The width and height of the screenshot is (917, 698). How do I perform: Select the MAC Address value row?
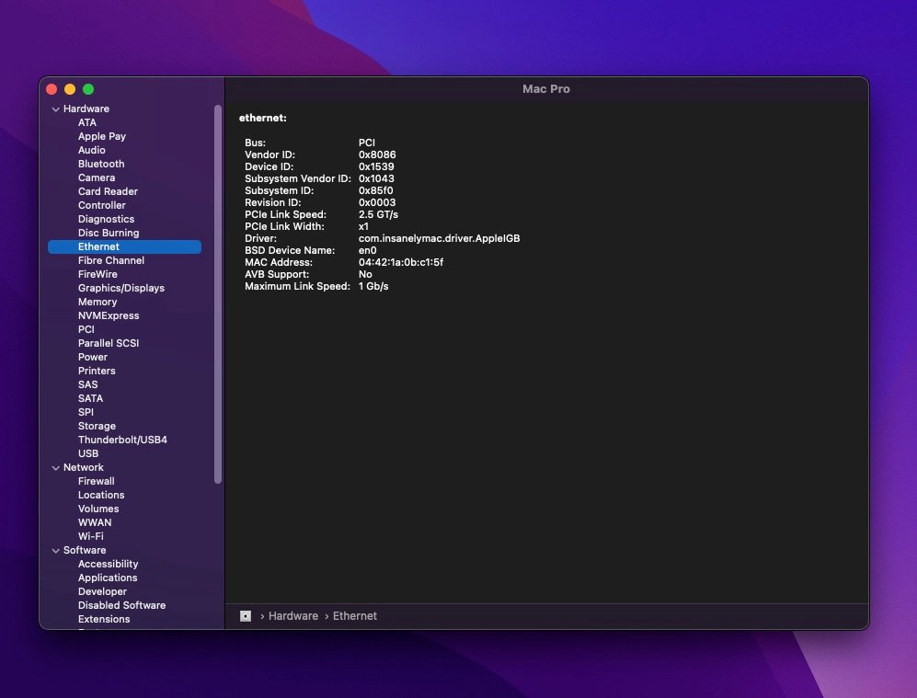tap(400, 262)
